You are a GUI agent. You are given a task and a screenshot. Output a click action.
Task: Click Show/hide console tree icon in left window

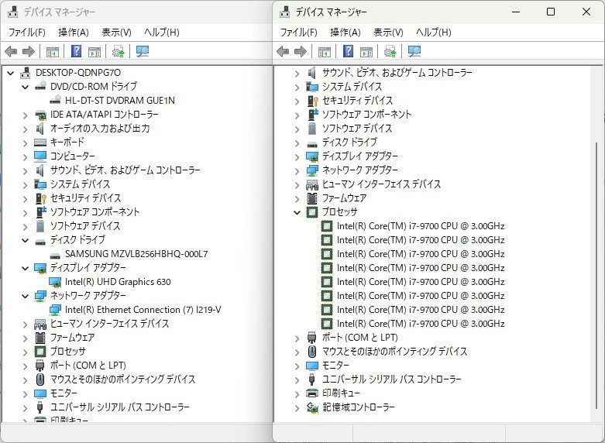pos(53,52)
